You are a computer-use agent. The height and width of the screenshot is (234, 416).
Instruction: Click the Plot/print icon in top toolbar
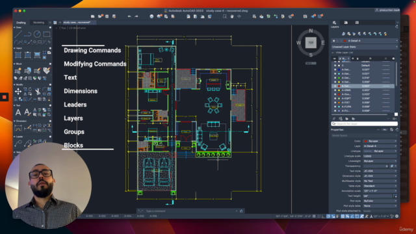151,16
